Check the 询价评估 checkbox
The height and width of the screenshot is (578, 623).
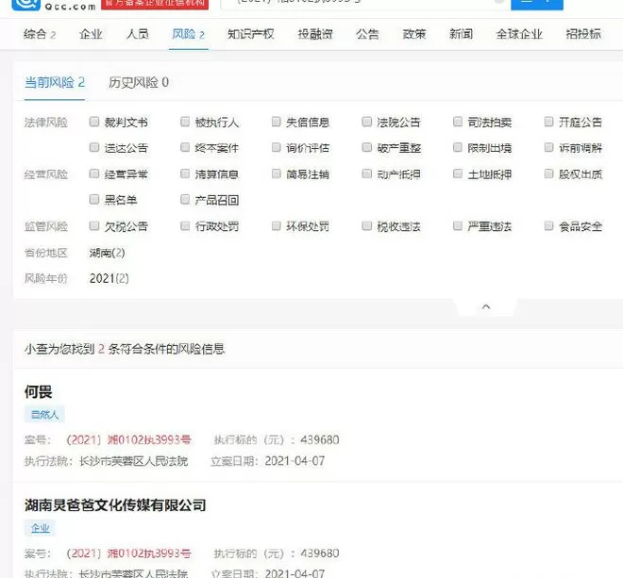[x=277, y=147]
